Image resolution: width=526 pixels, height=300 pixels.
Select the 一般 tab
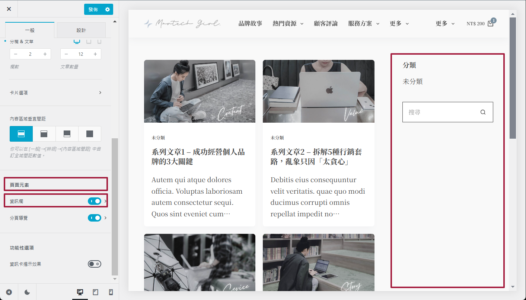(30, 30)
